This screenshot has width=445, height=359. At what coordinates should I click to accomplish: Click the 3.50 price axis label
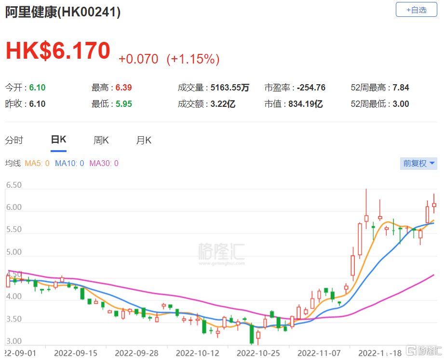click(14, 319)
